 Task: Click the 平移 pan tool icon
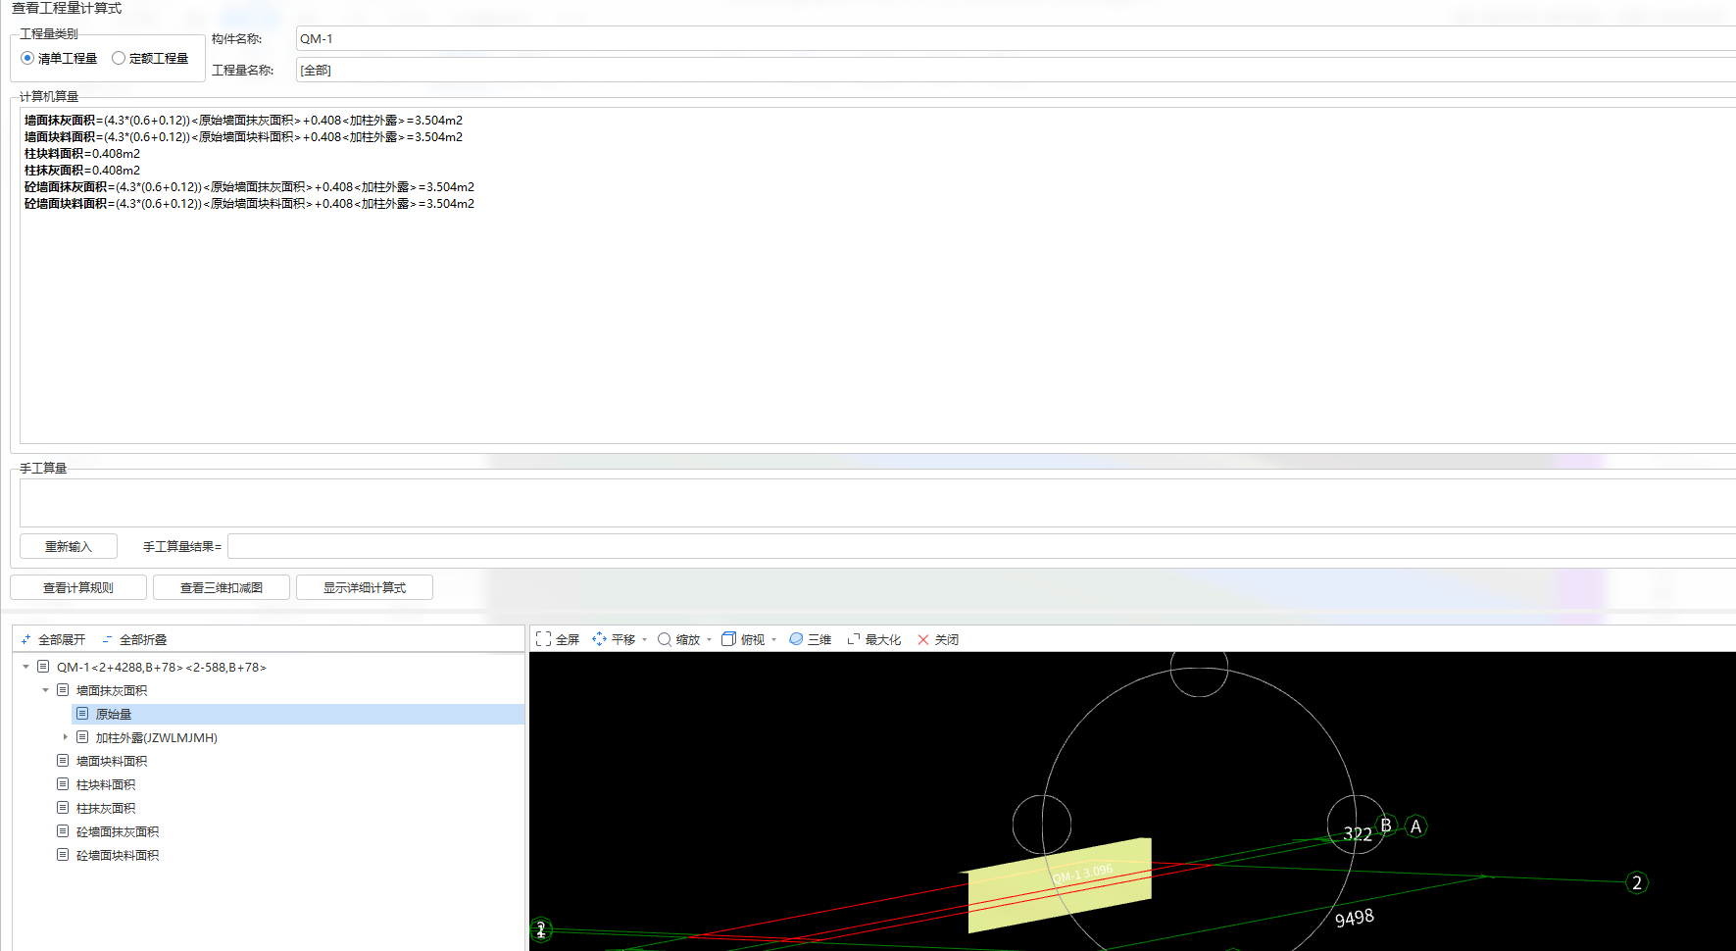point(599,639)
